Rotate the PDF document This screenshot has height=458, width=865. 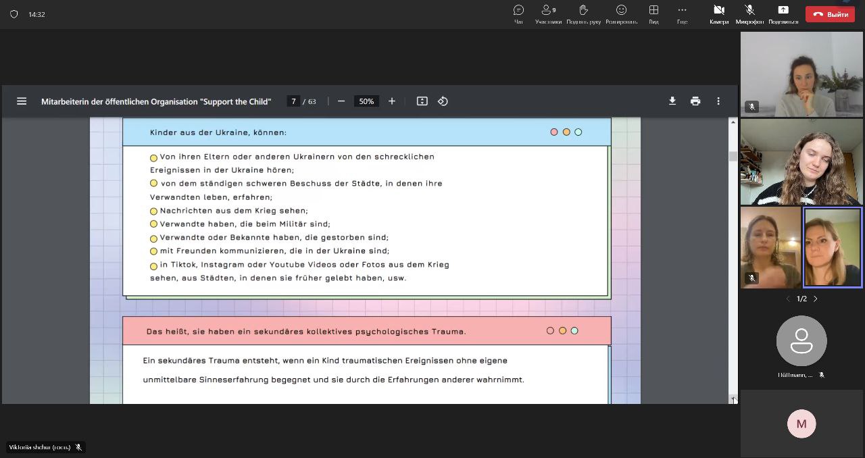click(443, 101)
